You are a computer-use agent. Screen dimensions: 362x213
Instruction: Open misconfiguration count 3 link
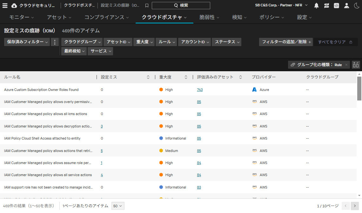(102, 126)
